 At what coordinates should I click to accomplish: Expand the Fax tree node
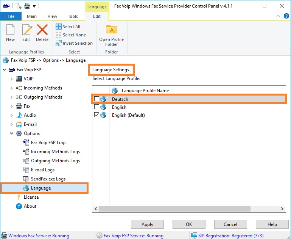pos(11,106)
